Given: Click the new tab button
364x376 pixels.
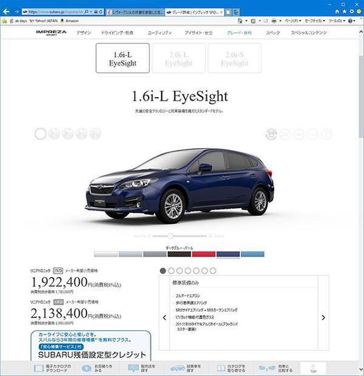Looking at the screenshot, I should coord(229,12).
